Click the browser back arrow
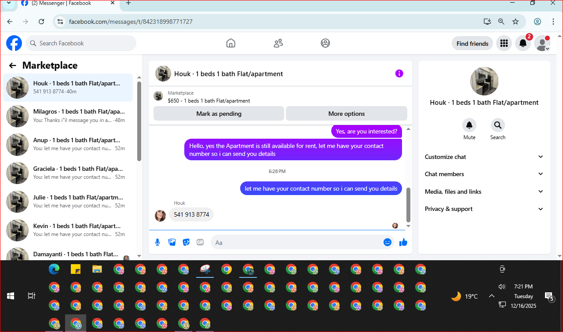 point(10,22)
